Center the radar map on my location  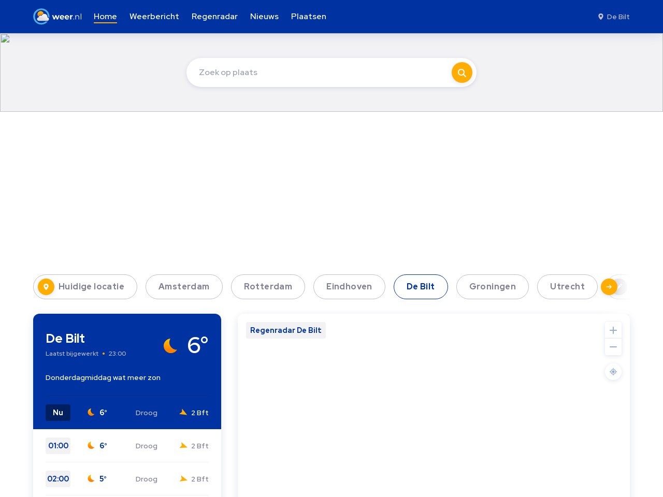[613, 372]
